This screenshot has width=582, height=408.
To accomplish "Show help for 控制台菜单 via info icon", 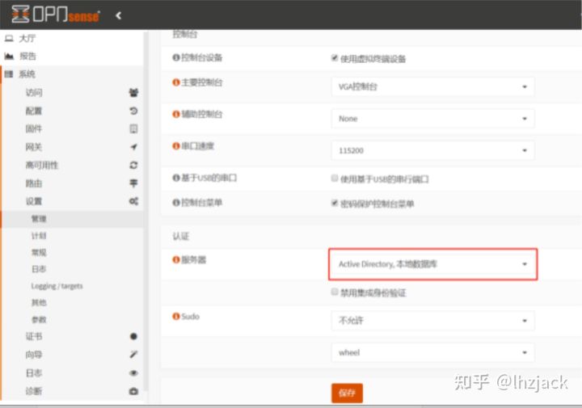I will (x=176, y=203).
